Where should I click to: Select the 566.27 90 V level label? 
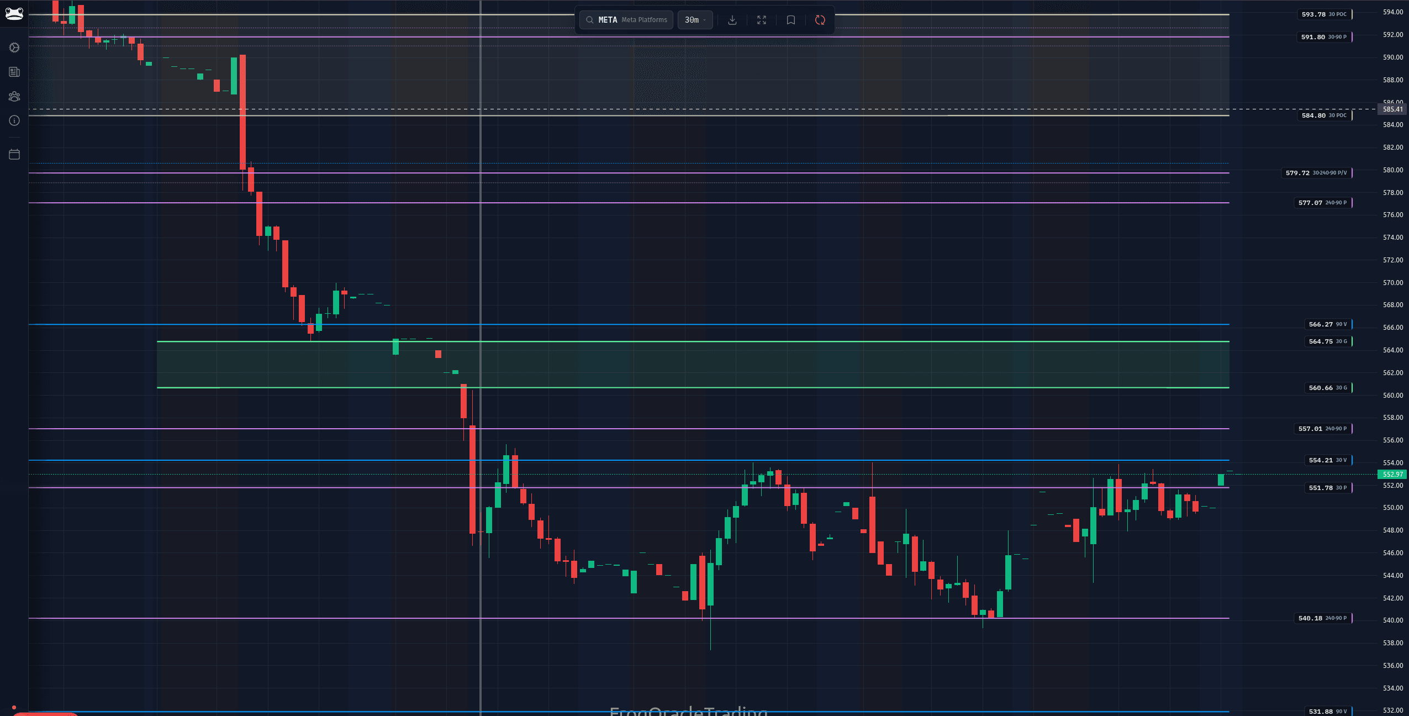1328,324
